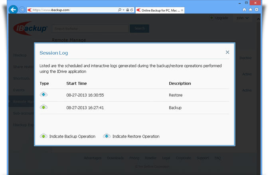The width and height of the screenshot is (269, 175).
Task: Click the Restore description cell
Action: [176, 95]
